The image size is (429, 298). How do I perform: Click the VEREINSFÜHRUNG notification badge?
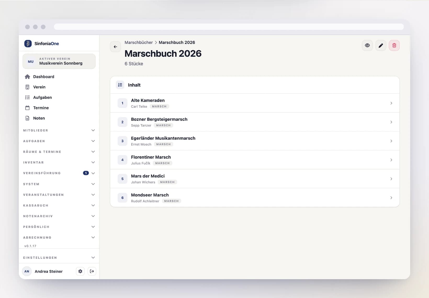click(86, 173)
